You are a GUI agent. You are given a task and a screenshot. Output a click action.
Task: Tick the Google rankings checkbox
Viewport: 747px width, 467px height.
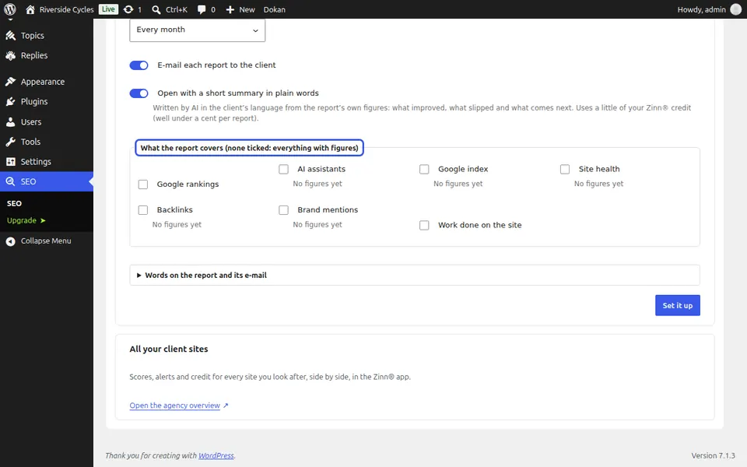click(143, 184)
